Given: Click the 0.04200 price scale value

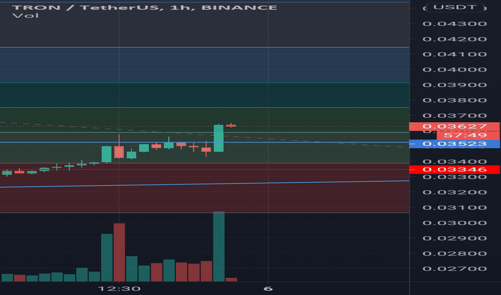Looking at the screenshot, I should click(455, 39).
